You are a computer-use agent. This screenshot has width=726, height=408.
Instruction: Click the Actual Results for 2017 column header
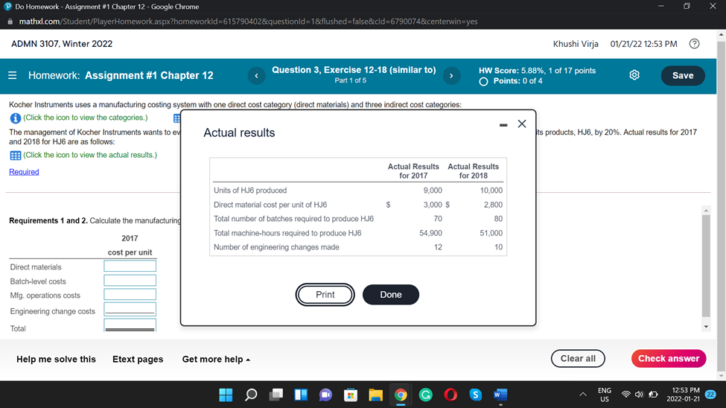coord(413,171)
